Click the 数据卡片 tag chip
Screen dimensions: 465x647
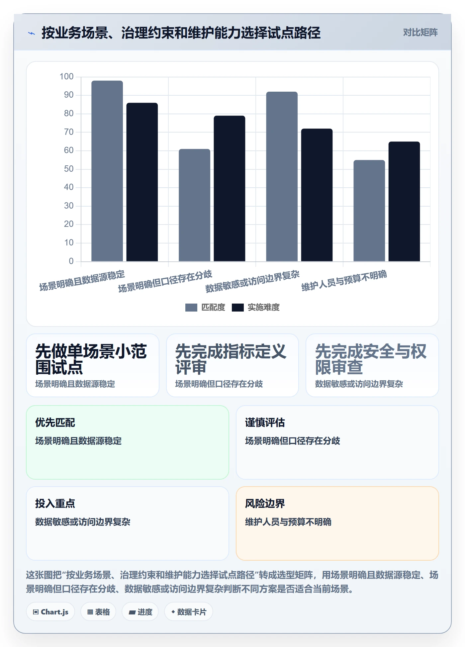pos(189,612)
